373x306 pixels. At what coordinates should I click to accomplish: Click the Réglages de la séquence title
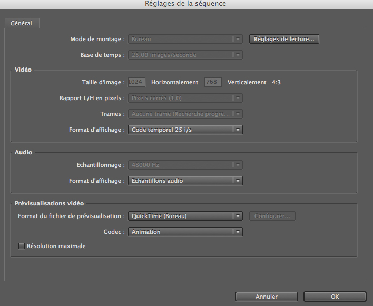[x=185, y=4]
